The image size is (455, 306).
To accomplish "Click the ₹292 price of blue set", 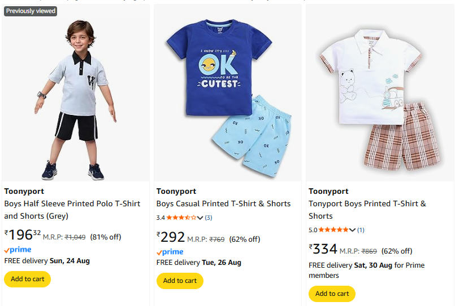I will coord(171,237).
